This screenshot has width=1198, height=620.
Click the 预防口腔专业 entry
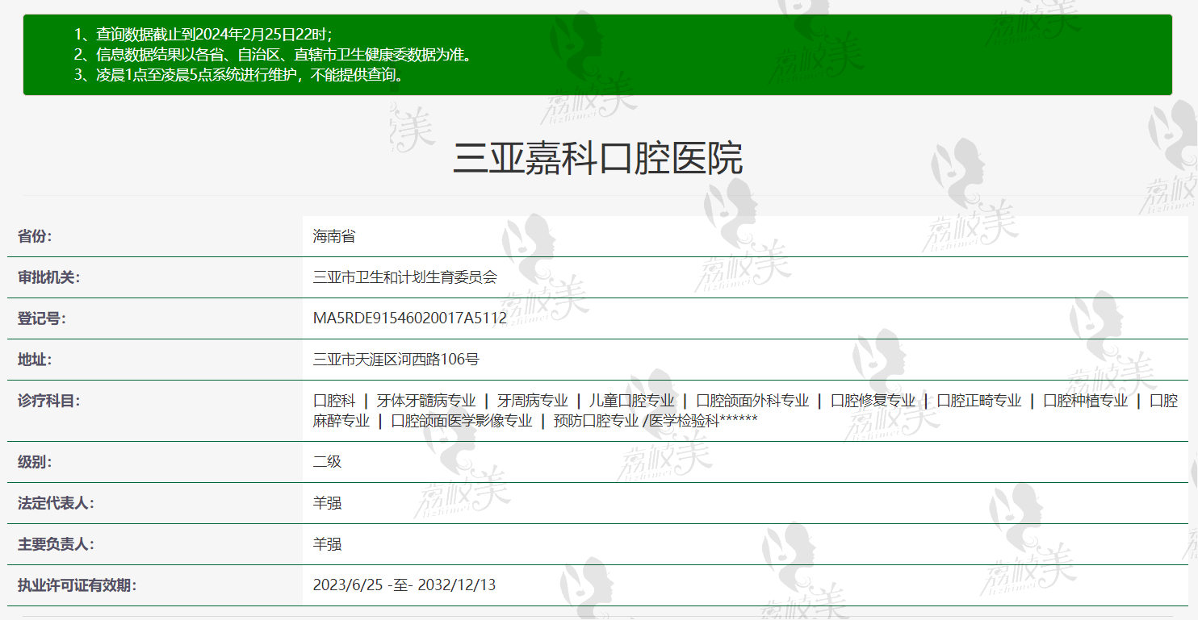pyautogui.click(x=597, y=421)
